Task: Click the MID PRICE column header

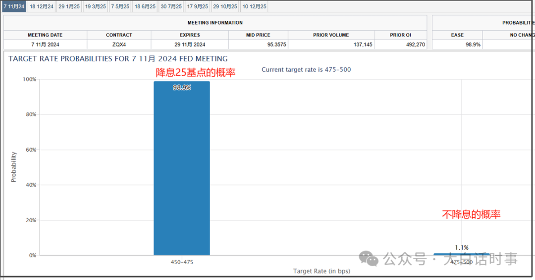Action: [258, 35]
